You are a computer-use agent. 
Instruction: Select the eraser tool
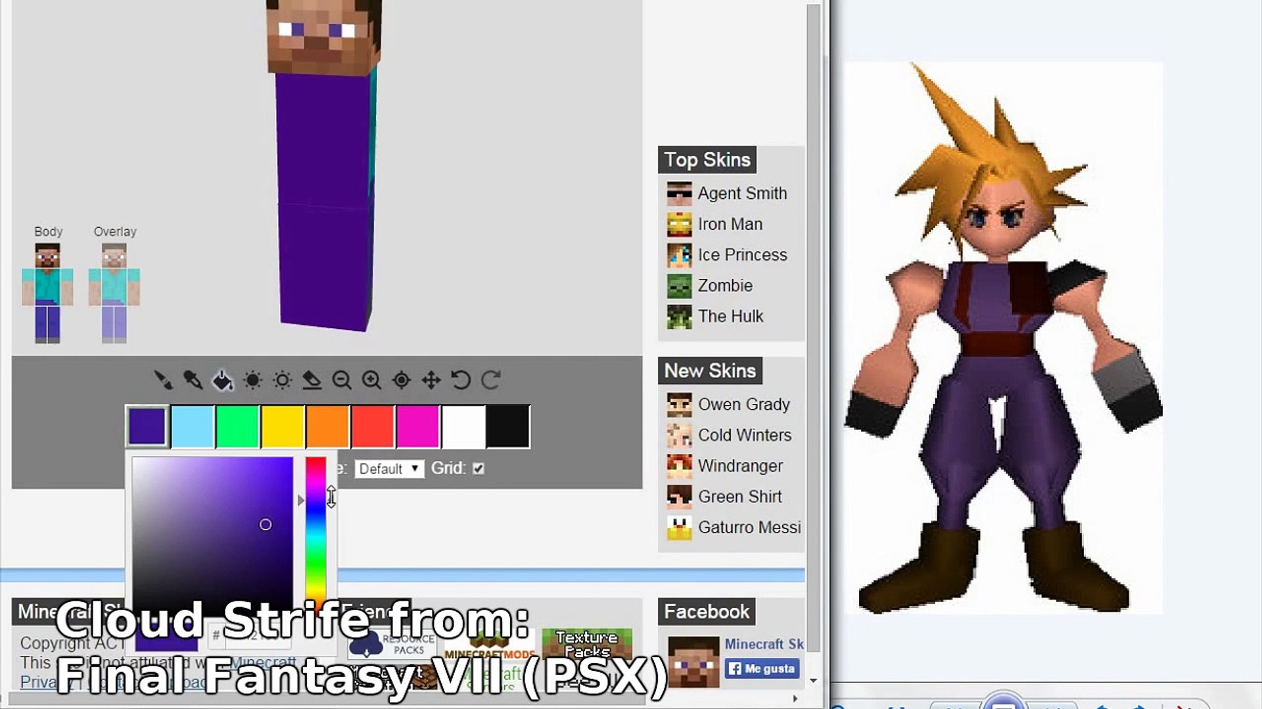[312, 380]
